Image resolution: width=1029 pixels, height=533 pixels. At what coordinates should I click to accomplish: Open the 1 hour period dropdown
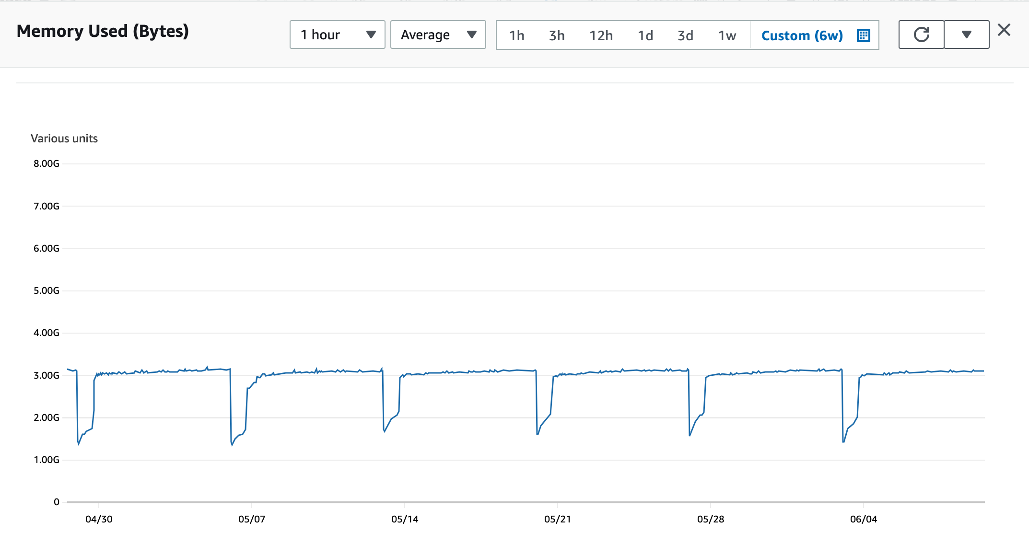click(x=337, y=35)
